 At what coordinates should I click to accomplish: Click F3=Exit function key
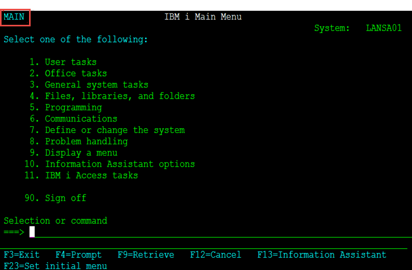click(x=22, y=255)
